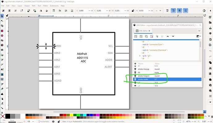Pick the yellow palette swatch
The height and width of the screenshot is (123, 213).
tap(71, 115)
